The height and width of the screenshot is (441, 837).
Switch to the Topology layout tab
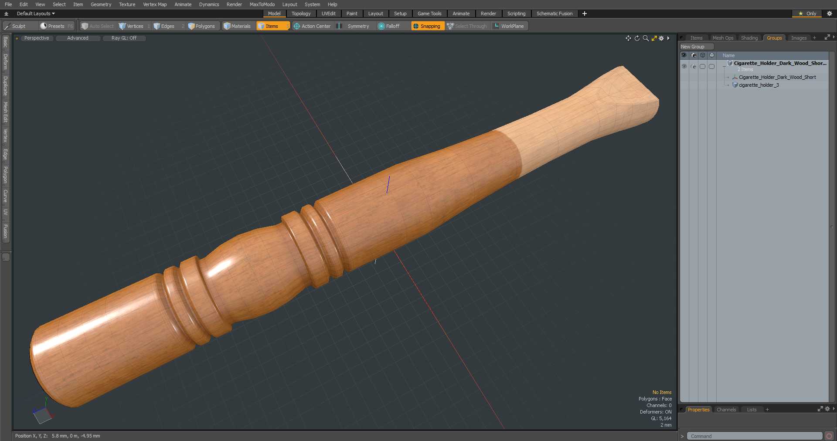[x=301, y=14]
